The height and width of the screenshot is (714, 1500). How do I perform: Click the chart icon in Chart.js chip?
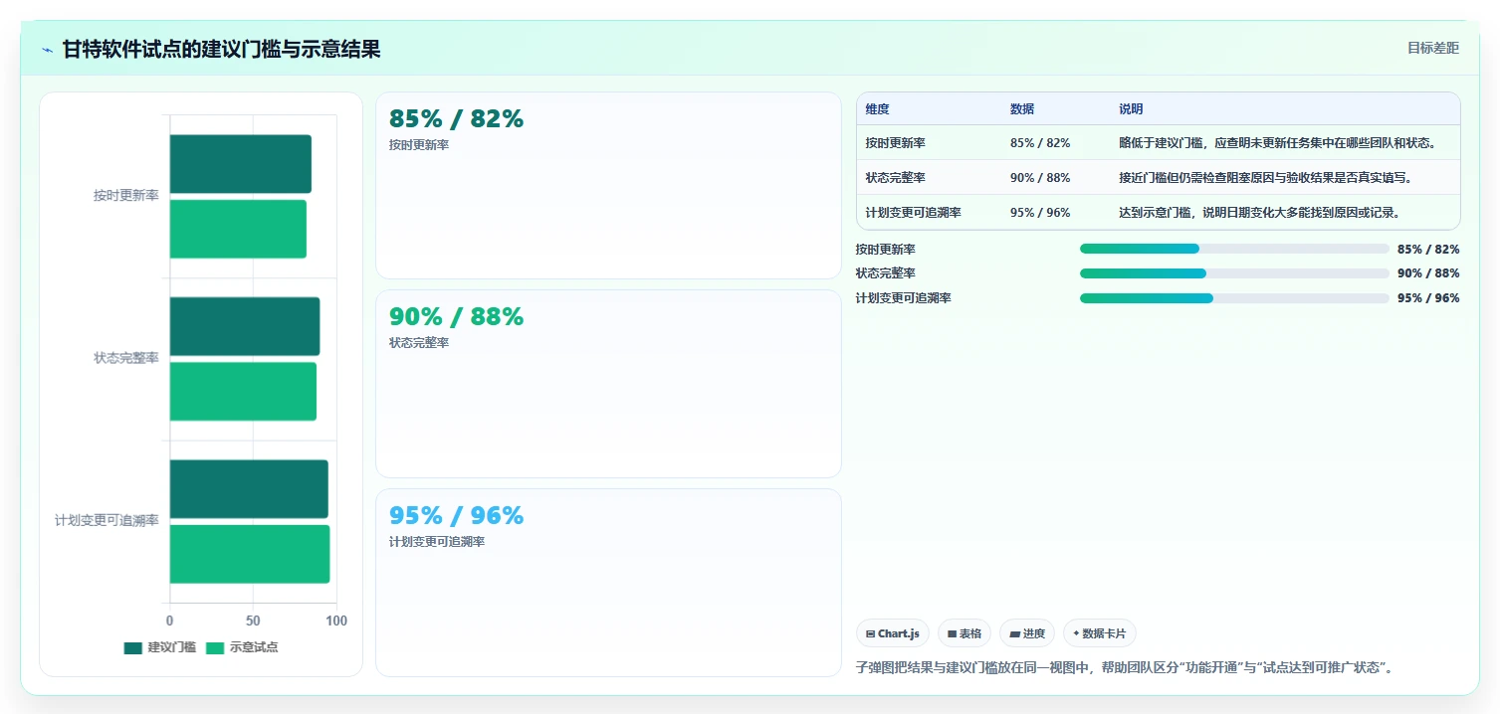coord(870,633)
